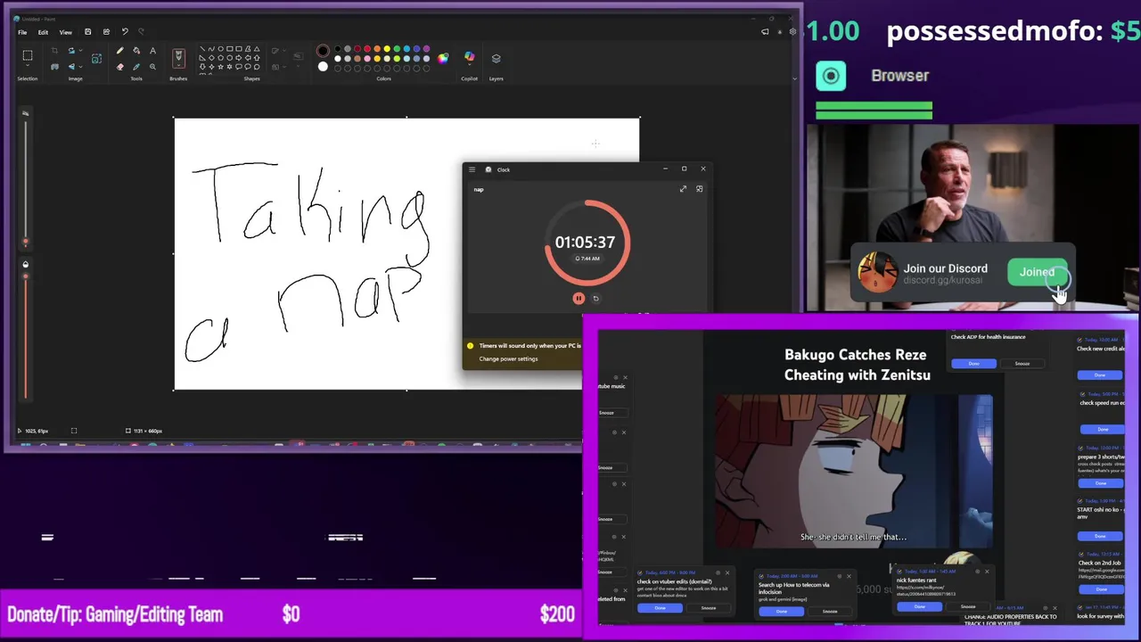Select the Color 1 black swatch
The image size is (1141, 642).
[323, 51]
